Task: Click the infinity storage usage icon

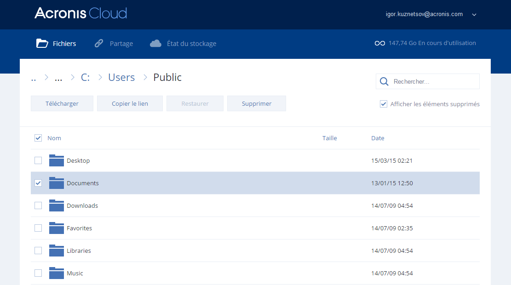Action: [x=379, y=43]
